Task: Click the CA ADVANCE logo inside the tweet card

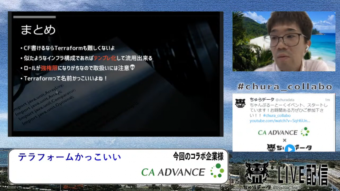Action: click(284, 132)
